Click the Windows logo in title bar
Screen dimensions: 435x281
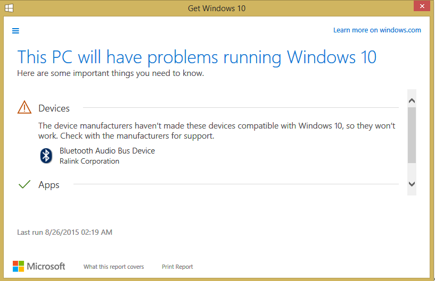(x=9, y=8)
